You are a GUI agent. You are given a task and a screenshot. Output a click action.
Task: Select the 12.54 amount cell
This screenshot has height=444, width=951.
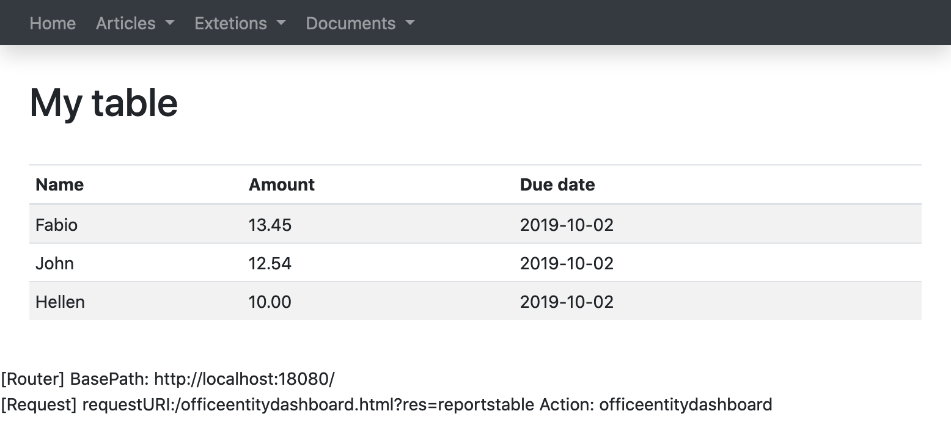tap(378, 263)
